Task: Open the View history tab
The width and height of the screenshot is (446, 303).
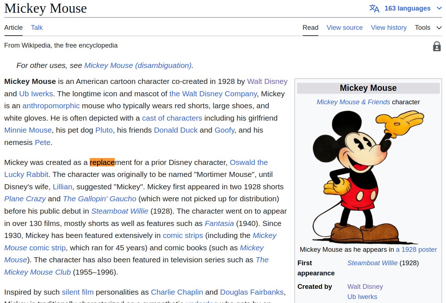Action: tap(389, 28)
